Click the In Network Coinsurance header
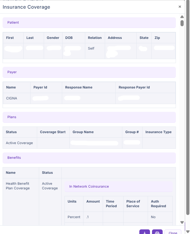Screen dimensions: 190x234 [118, 186]
